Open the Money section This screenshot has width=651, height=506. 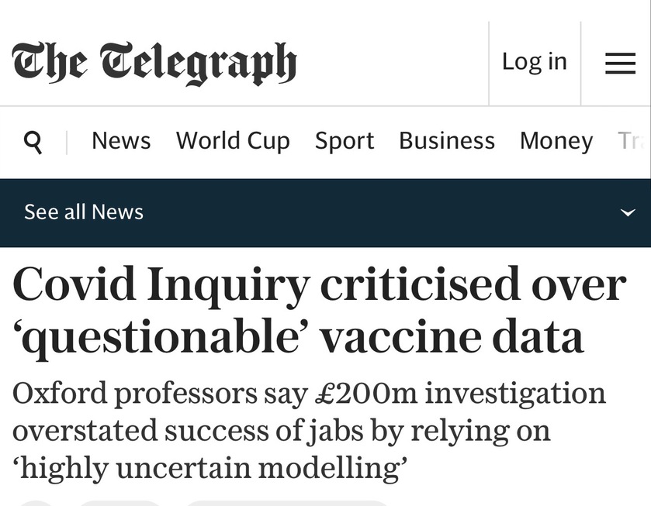(x=556, y=142)
